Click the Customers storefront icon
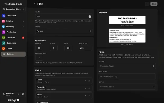Image resolution: width=164 pixels, height=103 pixels. (x=3, y=43)
